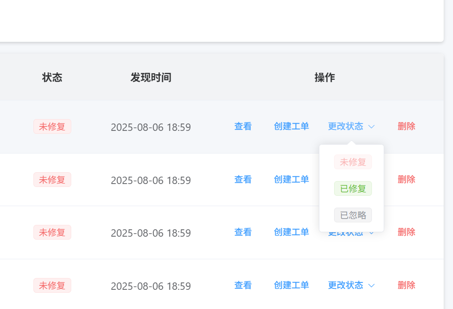Image resolution: width=453 pixels, height=309 pixels.
Task: Click the 状态 column header
Action: (52, 78)
